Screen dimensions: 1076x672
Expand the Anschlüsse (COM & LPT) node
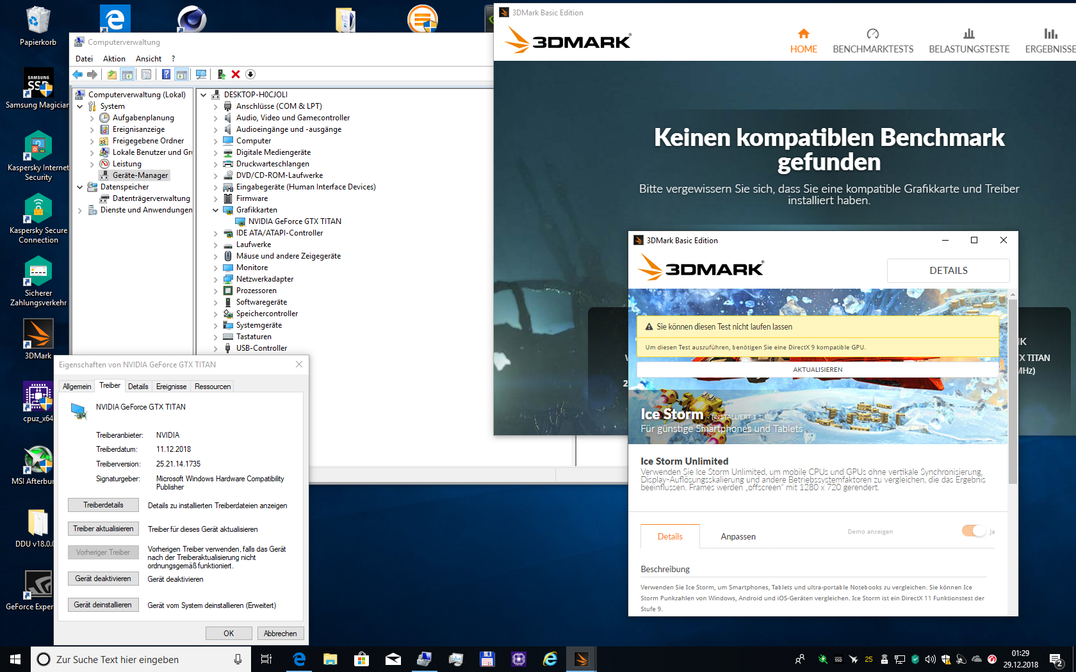click(216, 106)
